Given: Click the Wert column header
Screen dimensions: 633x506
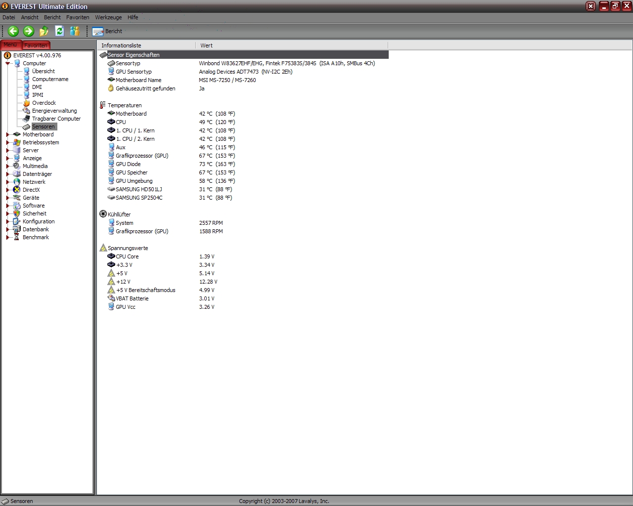Looking at the screenshot, I should point(292,45).
